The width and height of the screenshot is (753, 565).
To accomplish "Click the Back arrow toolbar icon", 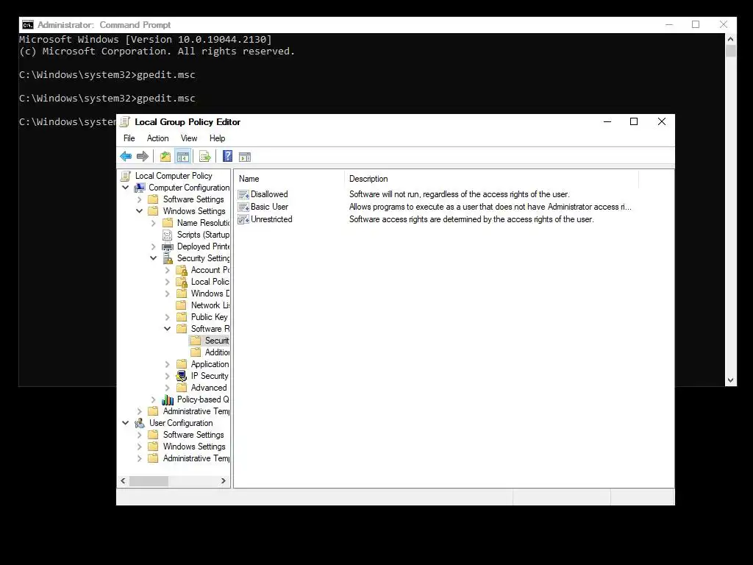I will [x=126, y=156].
